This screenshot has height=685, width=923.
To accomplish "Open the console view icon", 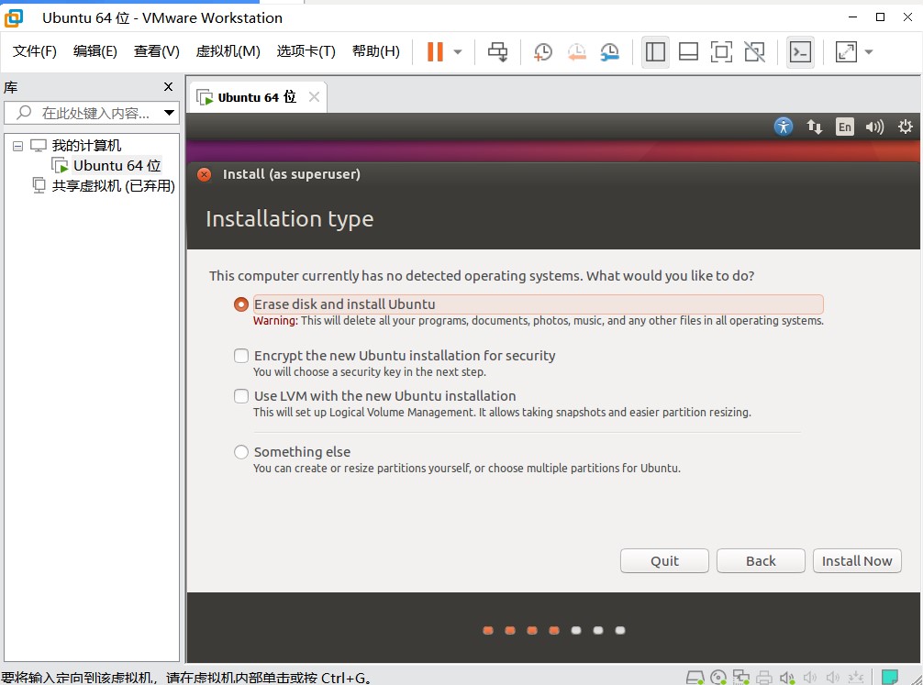I will (x=800, y=52).
